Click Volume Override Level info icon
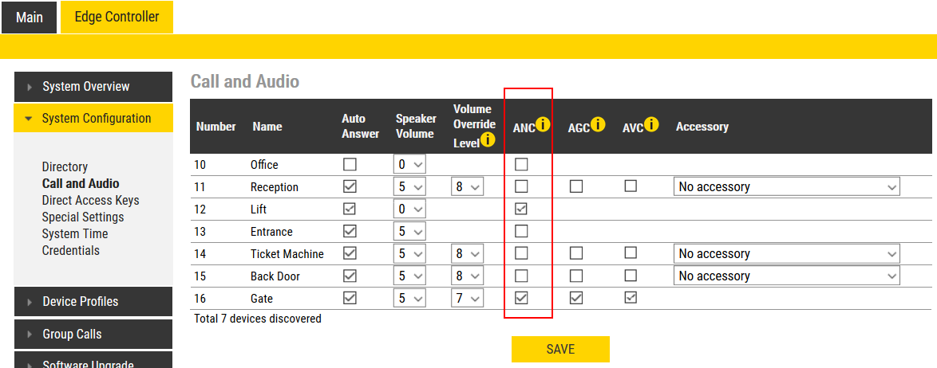 coord(488,141)
